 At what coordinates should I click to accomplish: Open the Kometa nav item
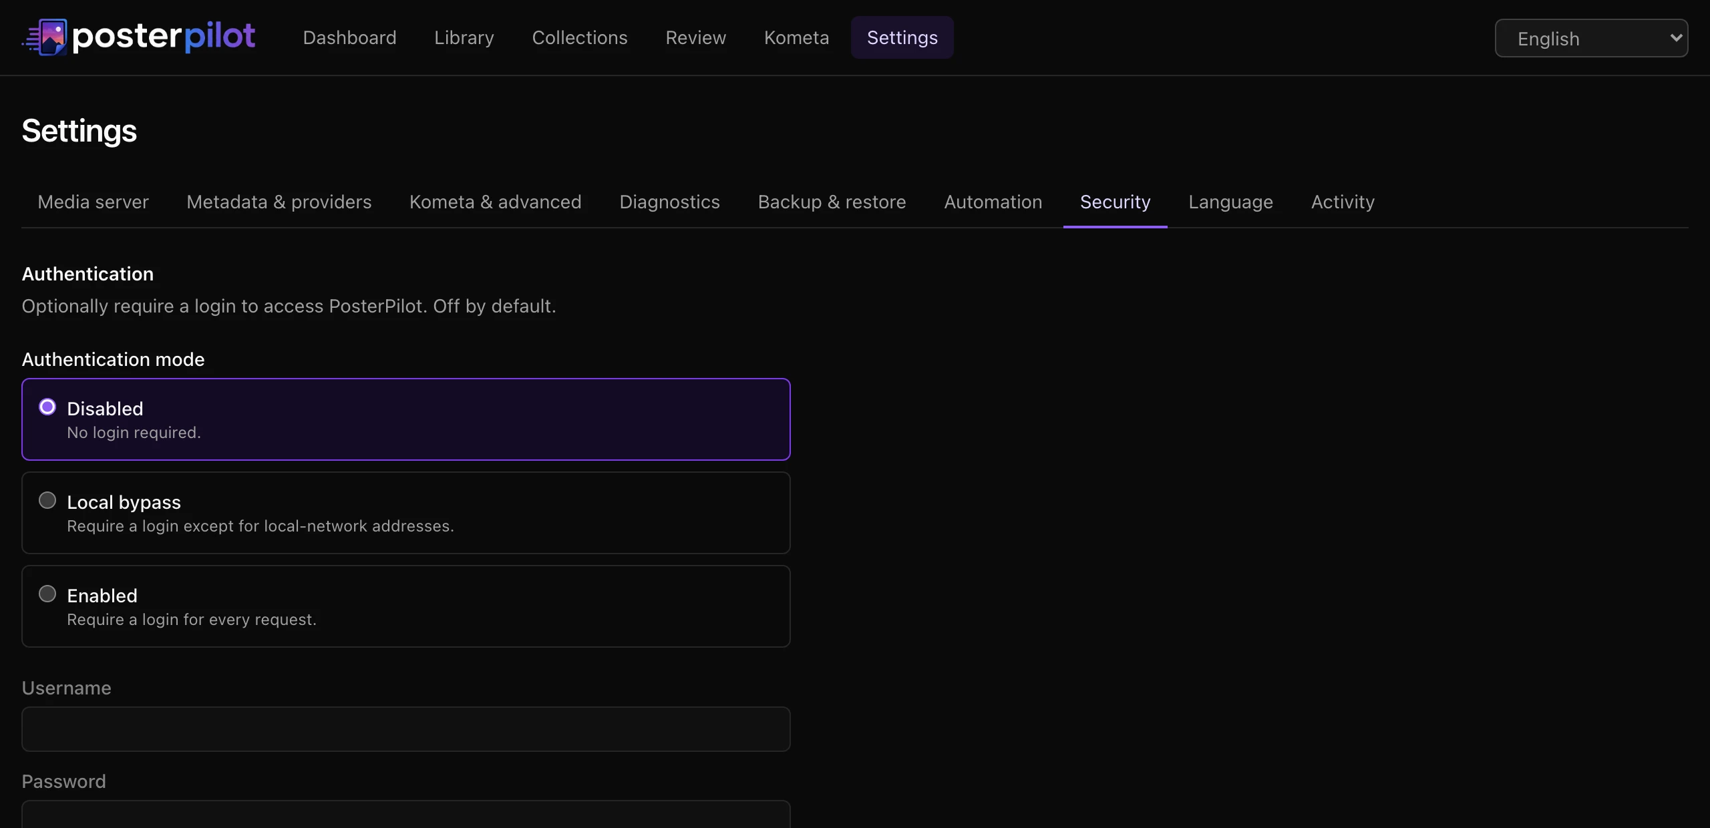(796, 37)
